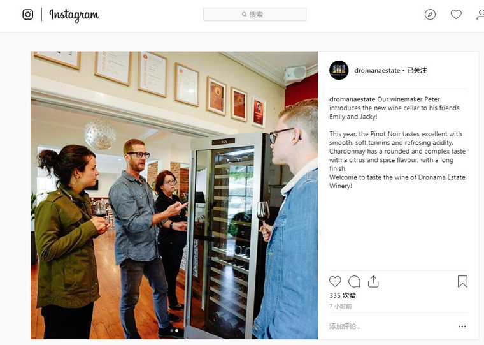Click dromanaestate name in the caption
This screenshot has width=484, height=345.
352,99
